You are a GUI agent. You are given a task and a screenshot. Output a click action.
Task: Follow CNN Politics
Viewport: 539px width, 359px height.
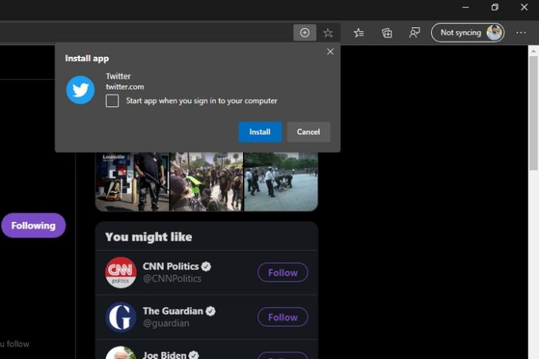(283, 273)
